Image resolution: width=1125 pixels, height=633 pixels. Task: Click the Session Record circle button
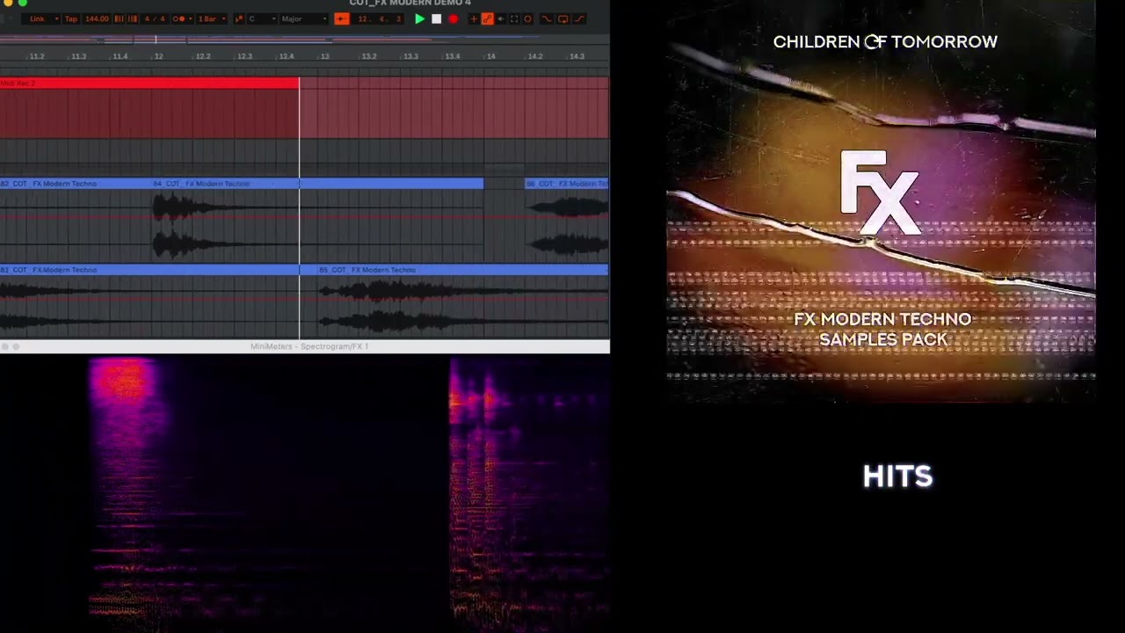click(x=527, y=18)
